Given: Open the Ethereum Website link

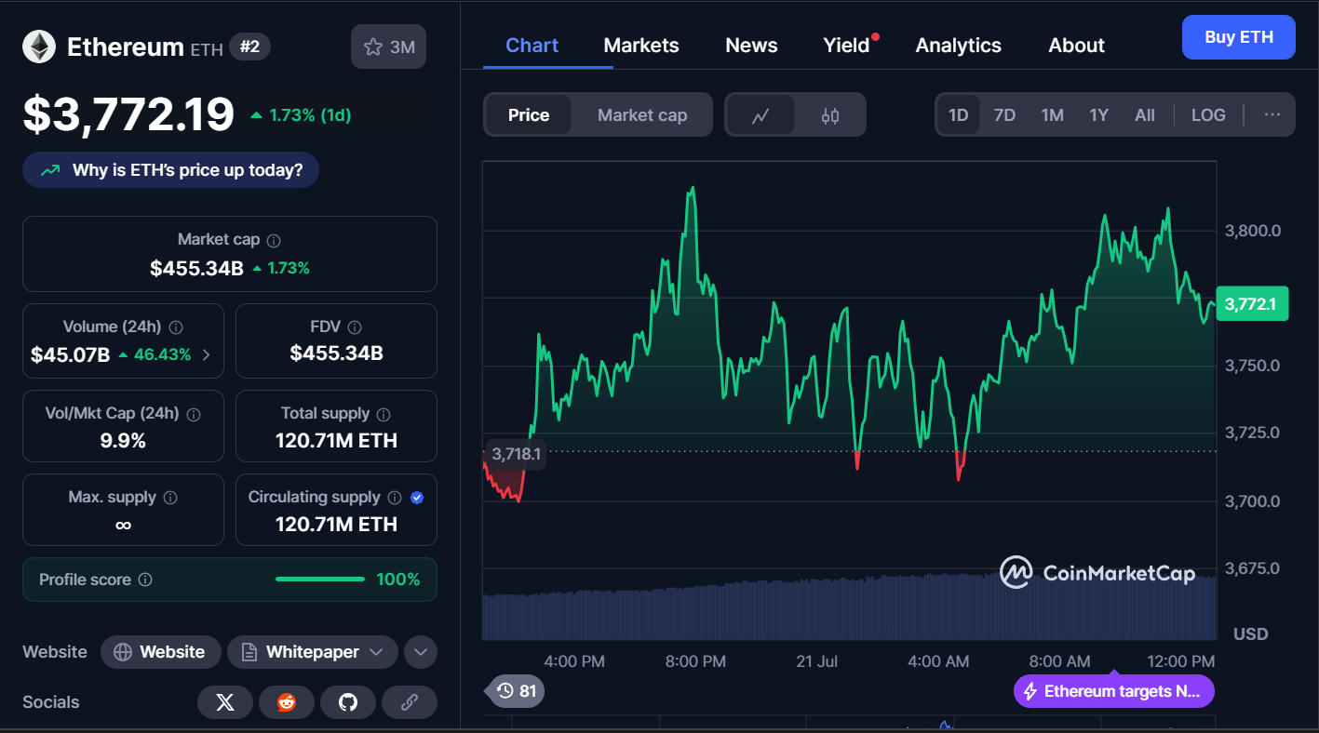Looking at the screenshot, I should tap(160, 652).
